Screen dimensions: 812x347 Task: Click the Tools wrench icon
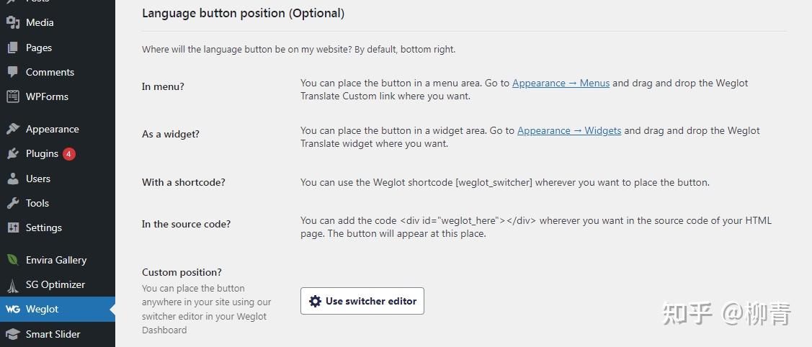click(13, 203)
